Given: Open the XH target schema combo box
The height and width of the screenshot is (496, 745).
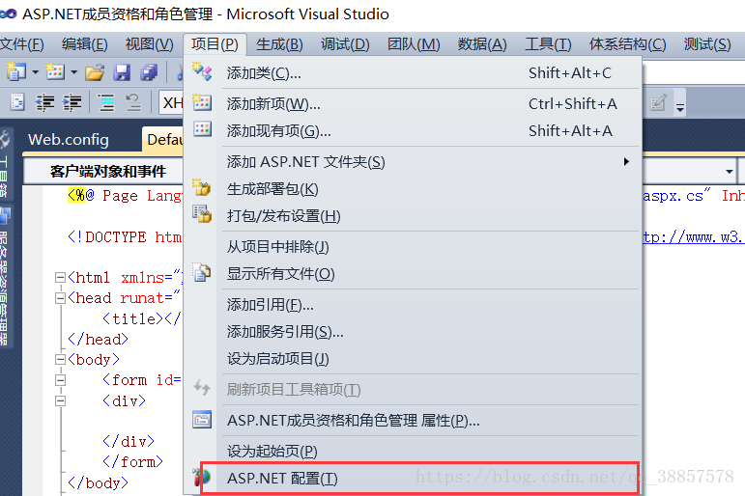Looking at the screenshot, I should [x=171, y=102].
